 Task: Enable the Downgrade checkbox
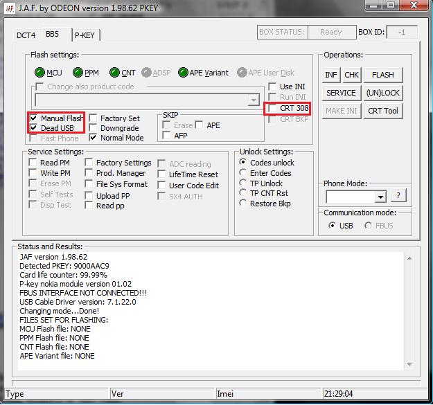click(93, 128)
